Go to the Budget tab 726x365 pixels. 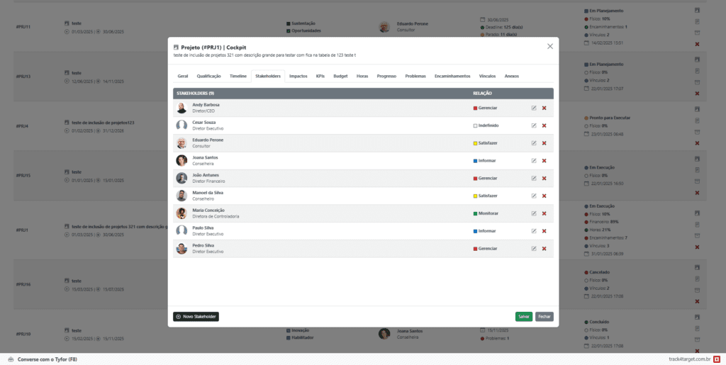(x=340, y=76)
